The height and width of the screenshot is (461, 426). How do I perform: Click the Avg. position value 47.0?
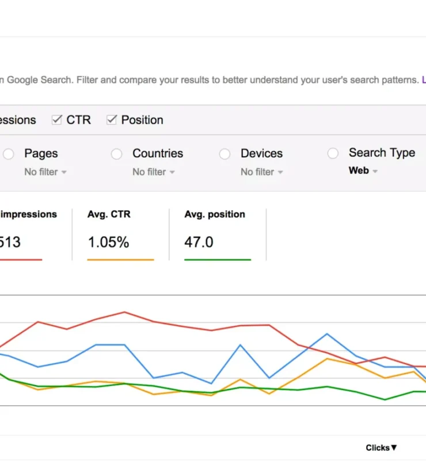[x=199, y=242]
